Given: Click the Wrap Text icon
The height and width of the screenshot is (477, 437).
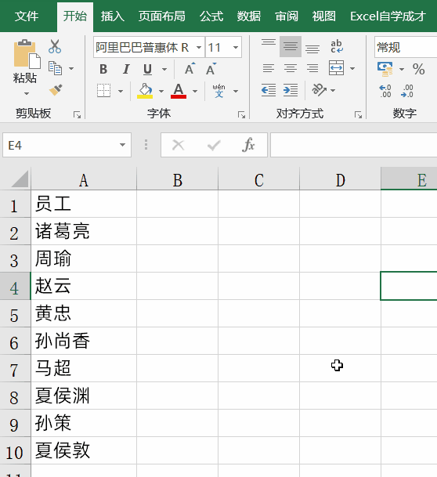Looking at the screenshot, I should (x=337, y=46).
